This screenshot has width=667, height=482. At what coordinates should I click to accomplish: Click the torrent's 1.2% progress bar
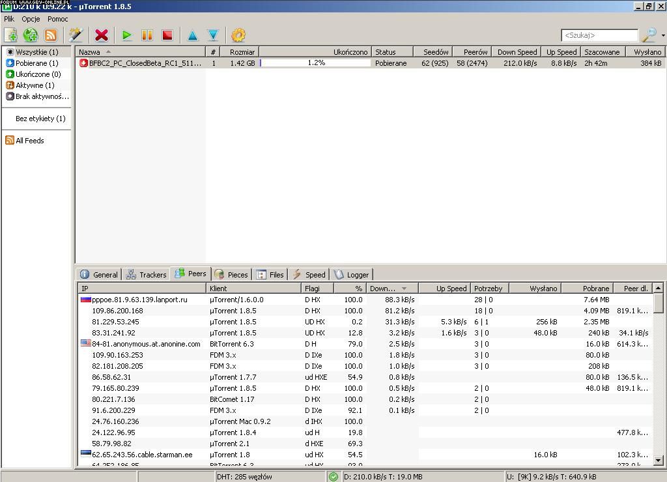[x=315, y=63]
